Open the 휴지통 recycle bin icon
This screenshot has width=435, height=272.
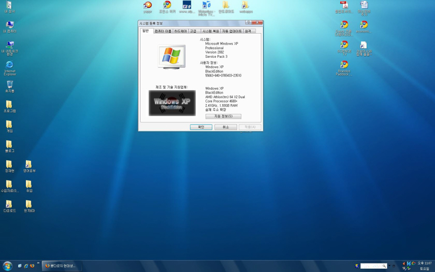(10, 87)
